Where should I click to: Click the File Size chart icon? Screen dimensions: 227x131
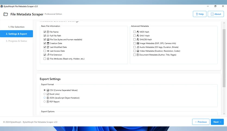[x=48, y=40]
